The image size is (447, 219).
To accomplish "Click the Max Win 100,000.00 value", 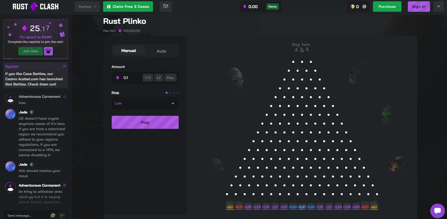I will click(x=132, y=31).
